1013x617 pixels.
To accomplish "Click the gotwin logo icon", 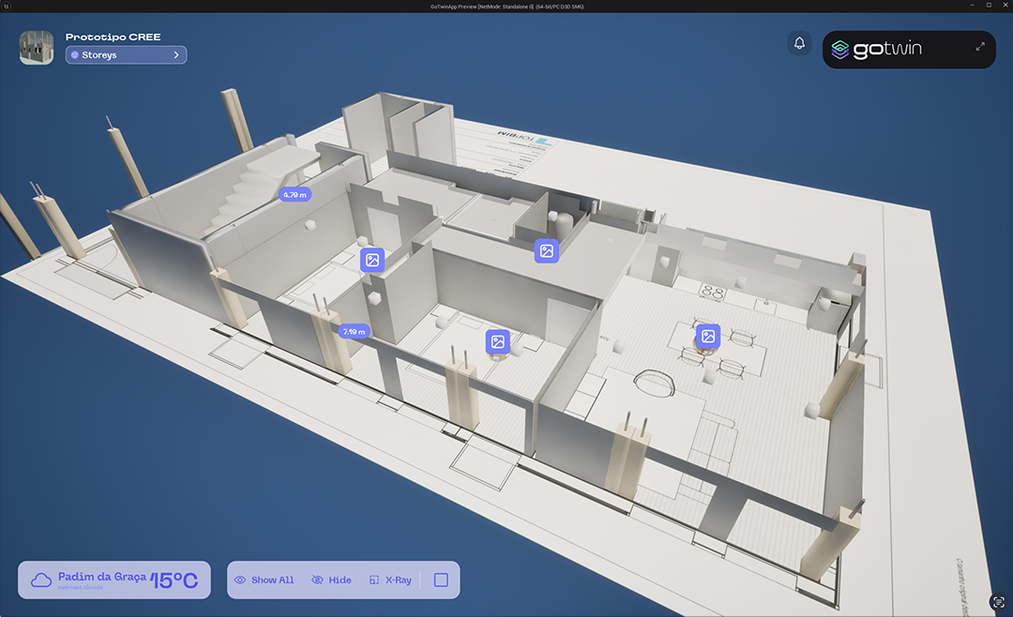I will [x=840, y=50].
